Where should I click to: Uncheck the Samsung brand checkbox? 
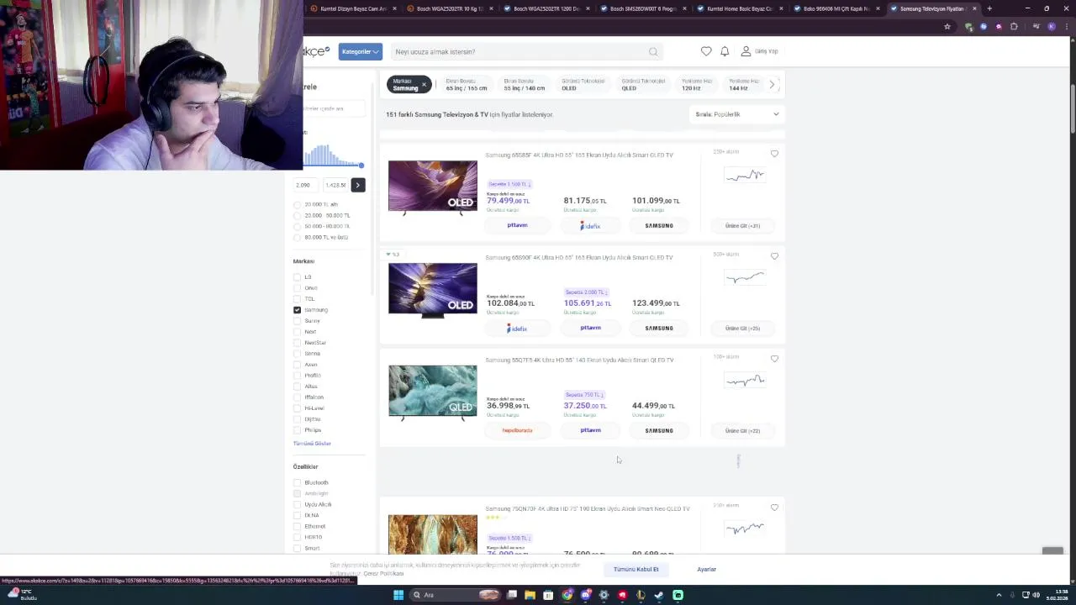coord(297,310)
